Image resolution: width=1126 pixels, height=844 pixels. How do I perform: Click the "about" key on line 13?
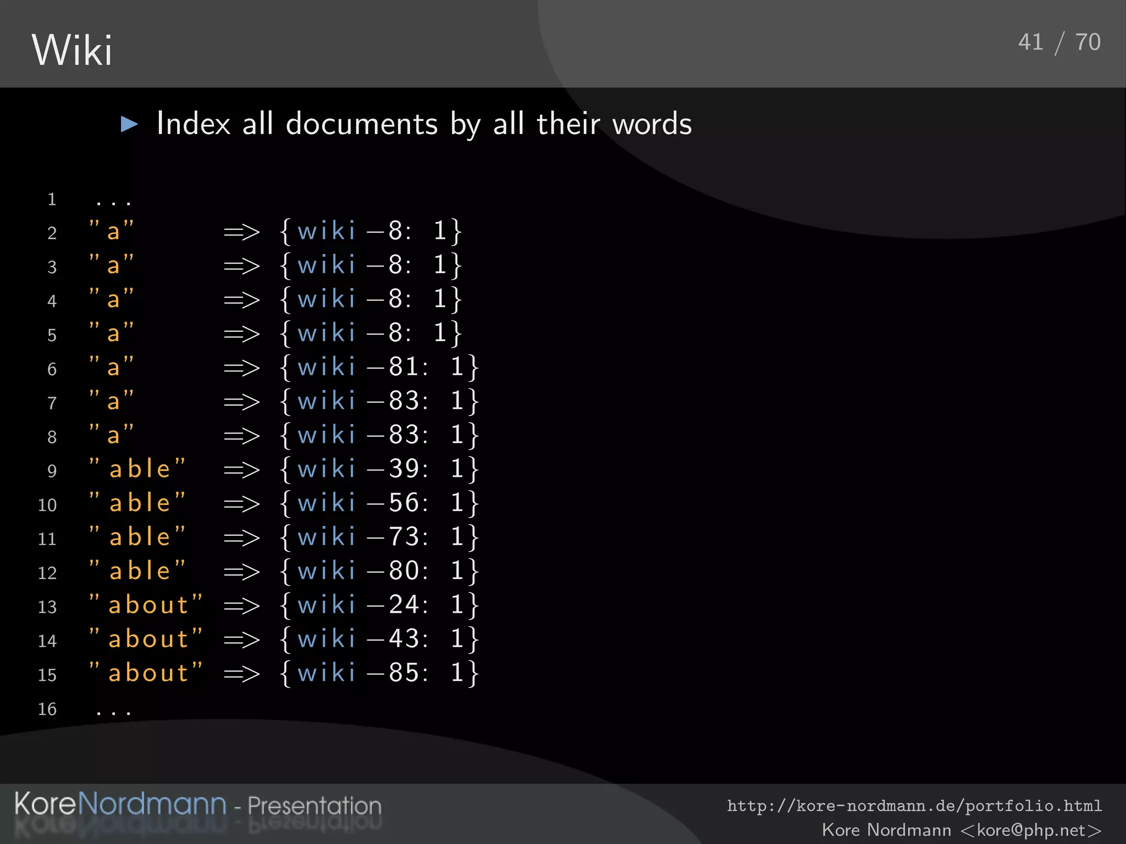tap(146, 605)
